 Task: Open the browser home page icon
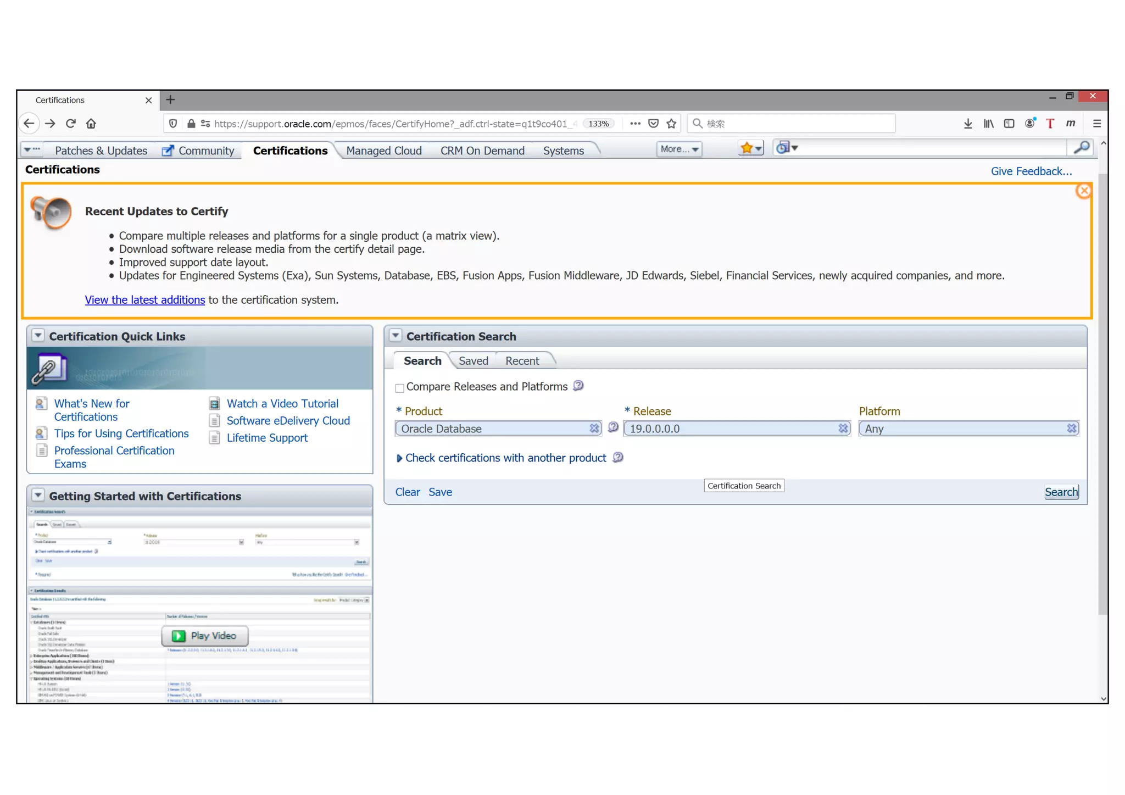pos(91,124)
